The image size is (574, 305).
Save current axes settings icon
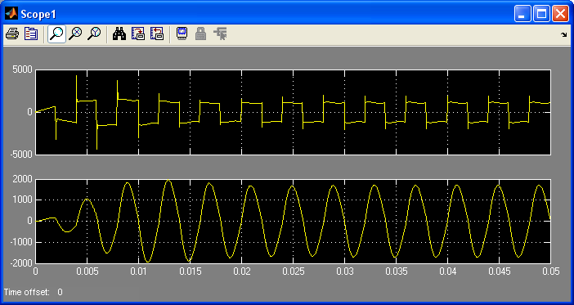[138, 34]
